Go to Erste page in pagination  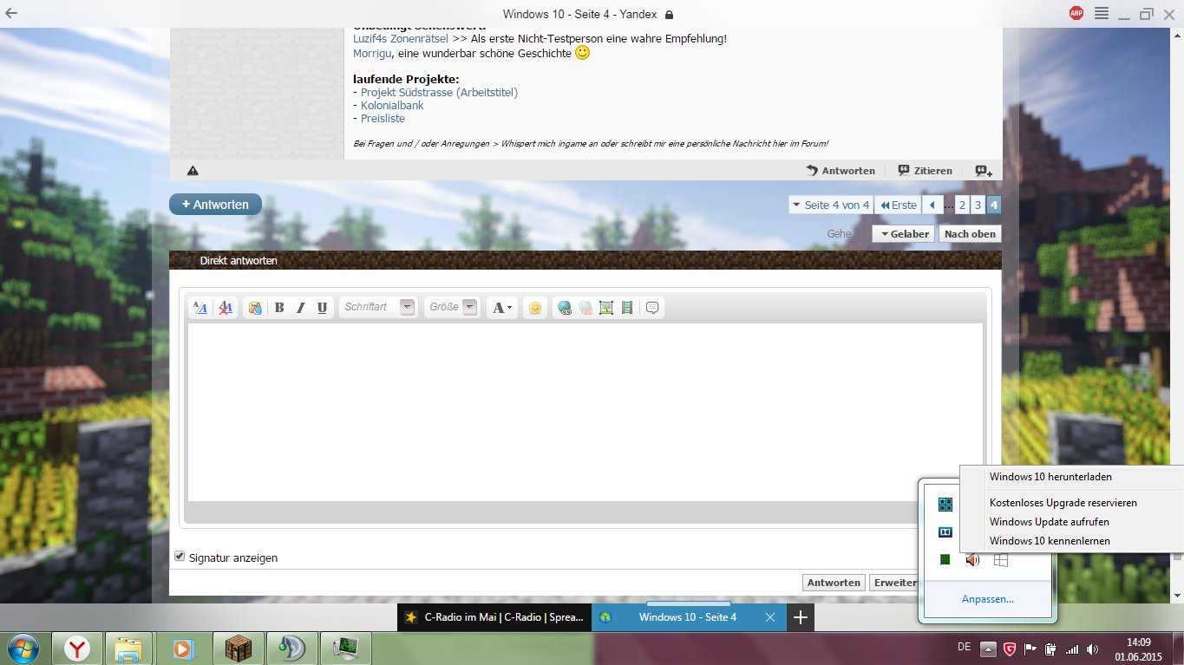pos(898,205)
